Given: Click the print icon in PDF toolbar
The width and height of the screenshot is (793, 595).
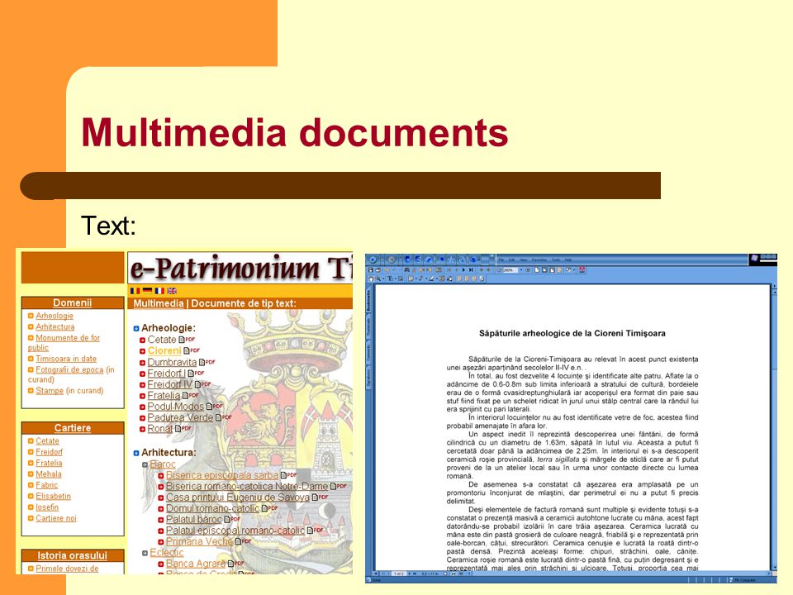Looking at the screenshot, I should pos(378,270).
